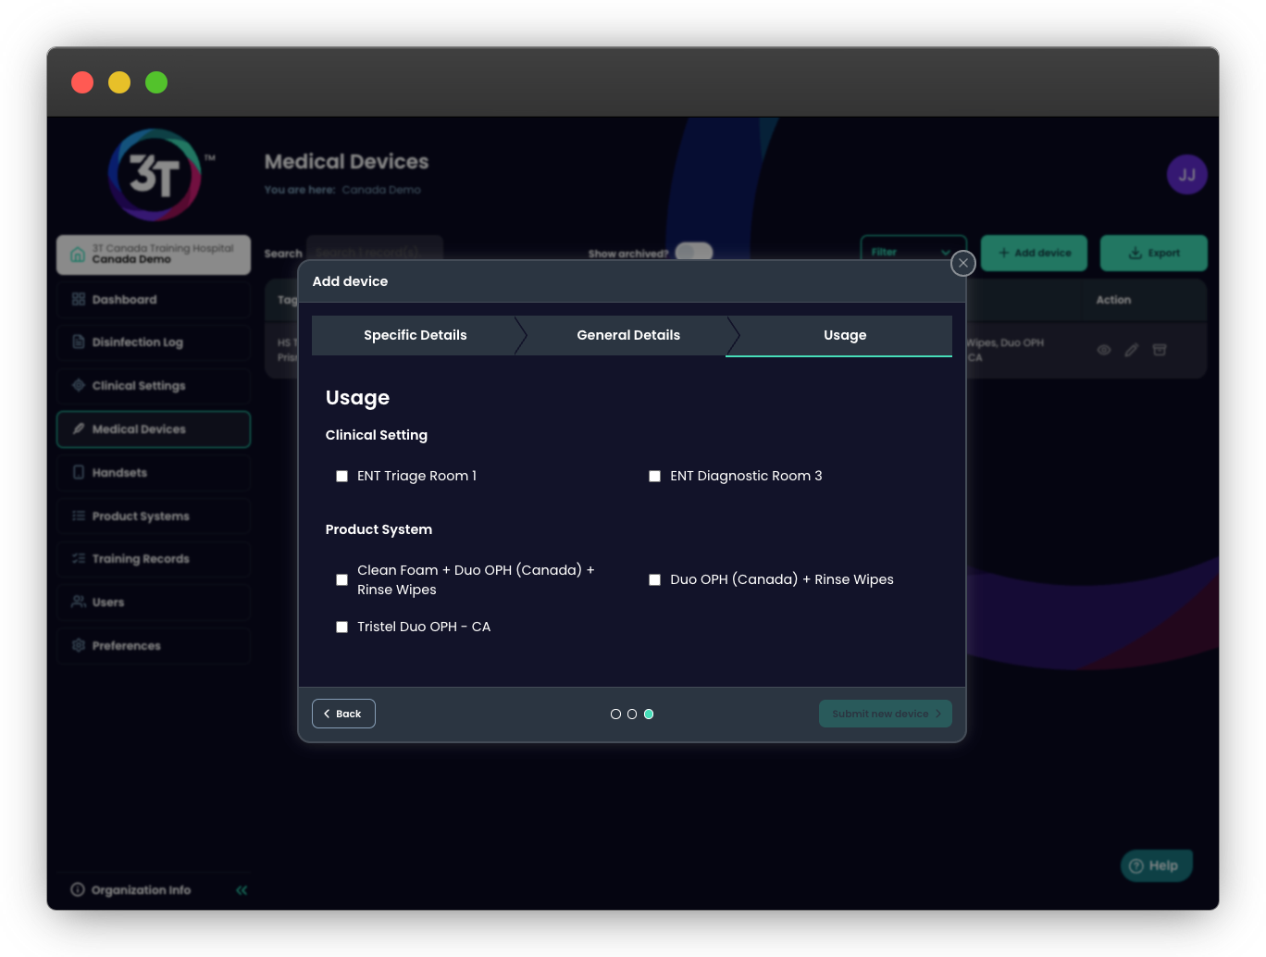This screenshot has height=957, width=1266.
Task: Close the Add device dialog
Action: coord(963,263)
